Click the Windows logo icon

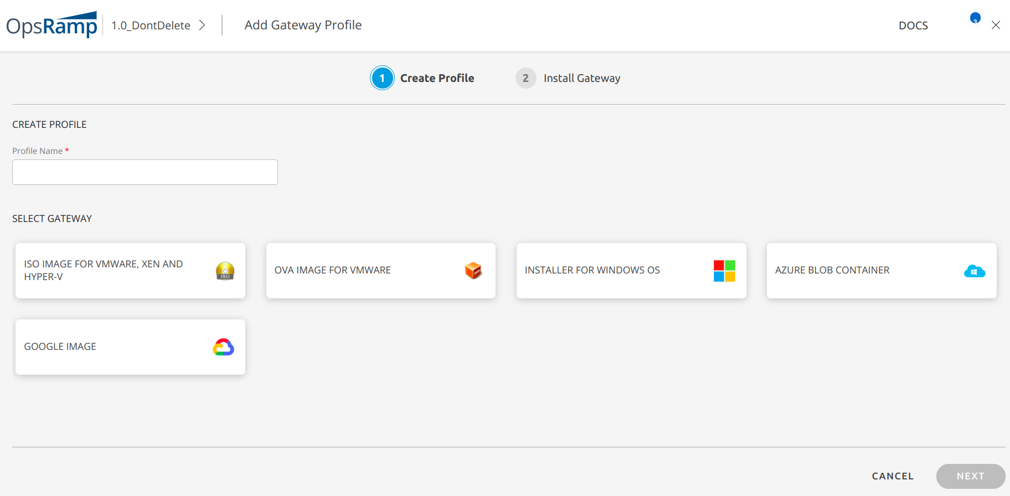coord(724,271)
